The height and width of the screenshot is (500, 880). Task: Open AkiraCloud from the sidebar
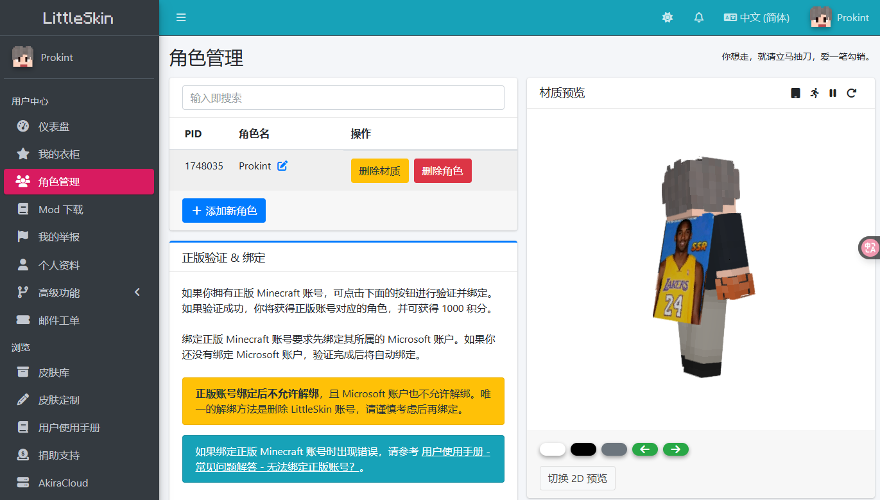79,483
